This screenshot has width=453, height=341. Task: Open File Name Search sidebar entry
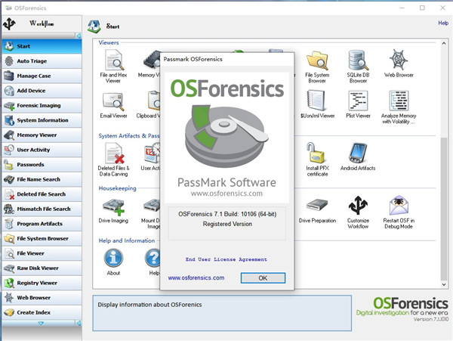[x=42, y=179]
